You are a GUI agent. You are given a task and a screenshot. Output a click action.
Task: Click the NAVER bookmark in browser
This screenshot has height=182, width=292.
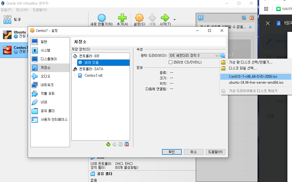pyautogui.click(x=284, y=9)
